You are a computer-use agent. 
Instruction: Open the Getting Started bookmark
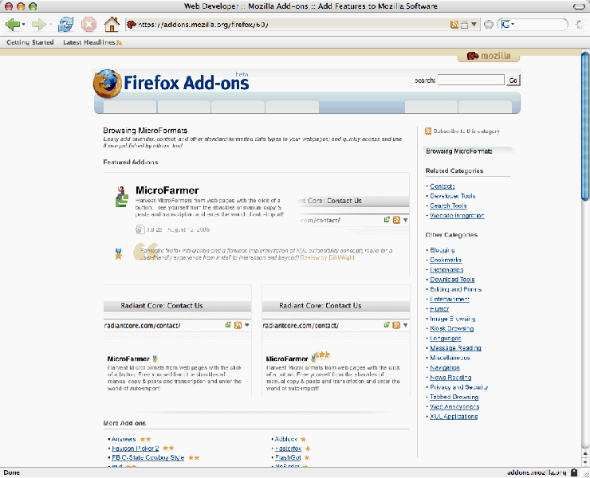pyautogui.click(x=30, y=42)
